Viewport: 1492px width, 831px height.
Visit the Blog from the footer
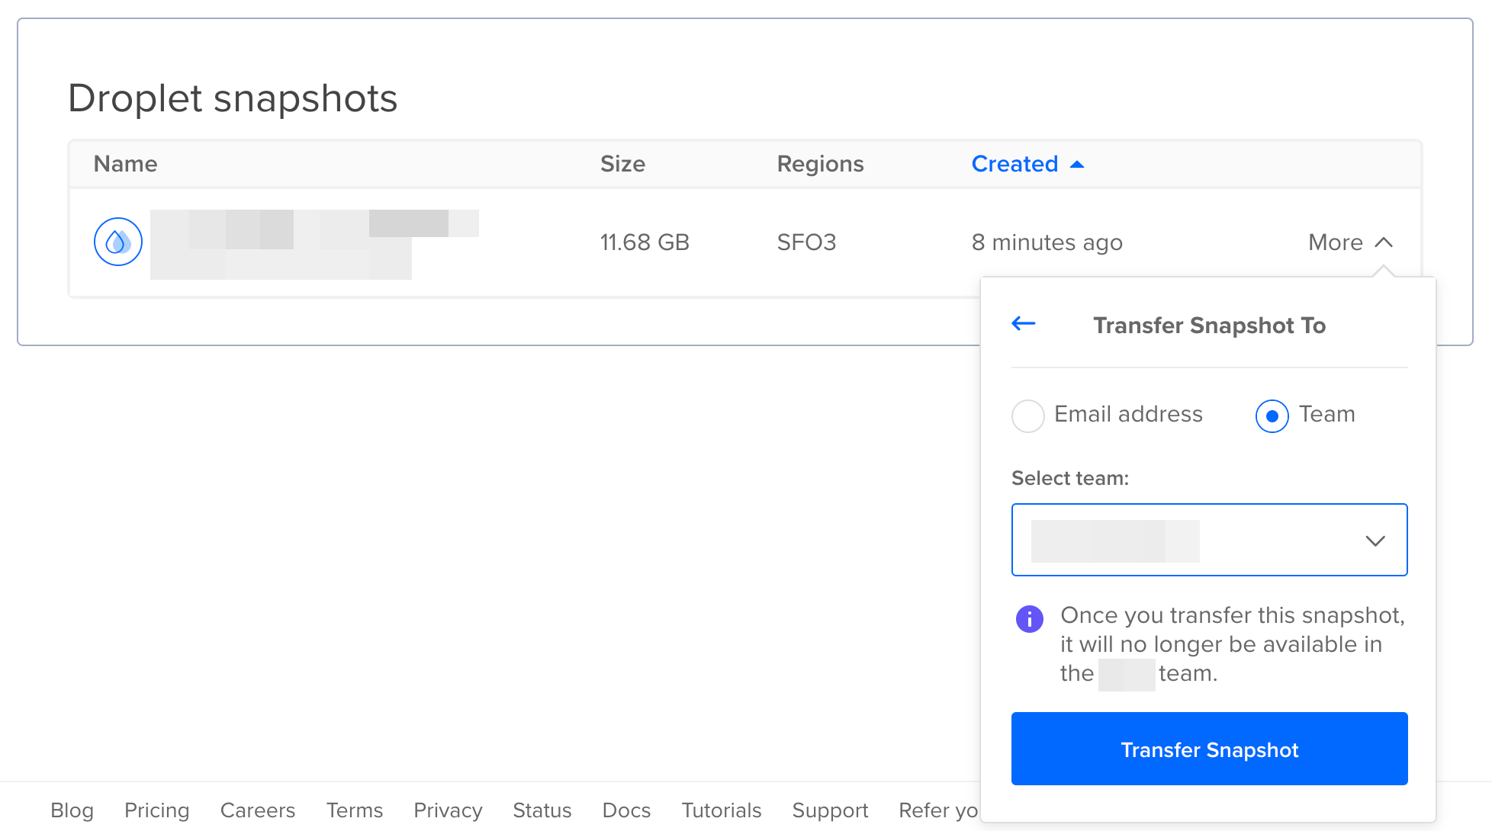click(x=72, y=810)
